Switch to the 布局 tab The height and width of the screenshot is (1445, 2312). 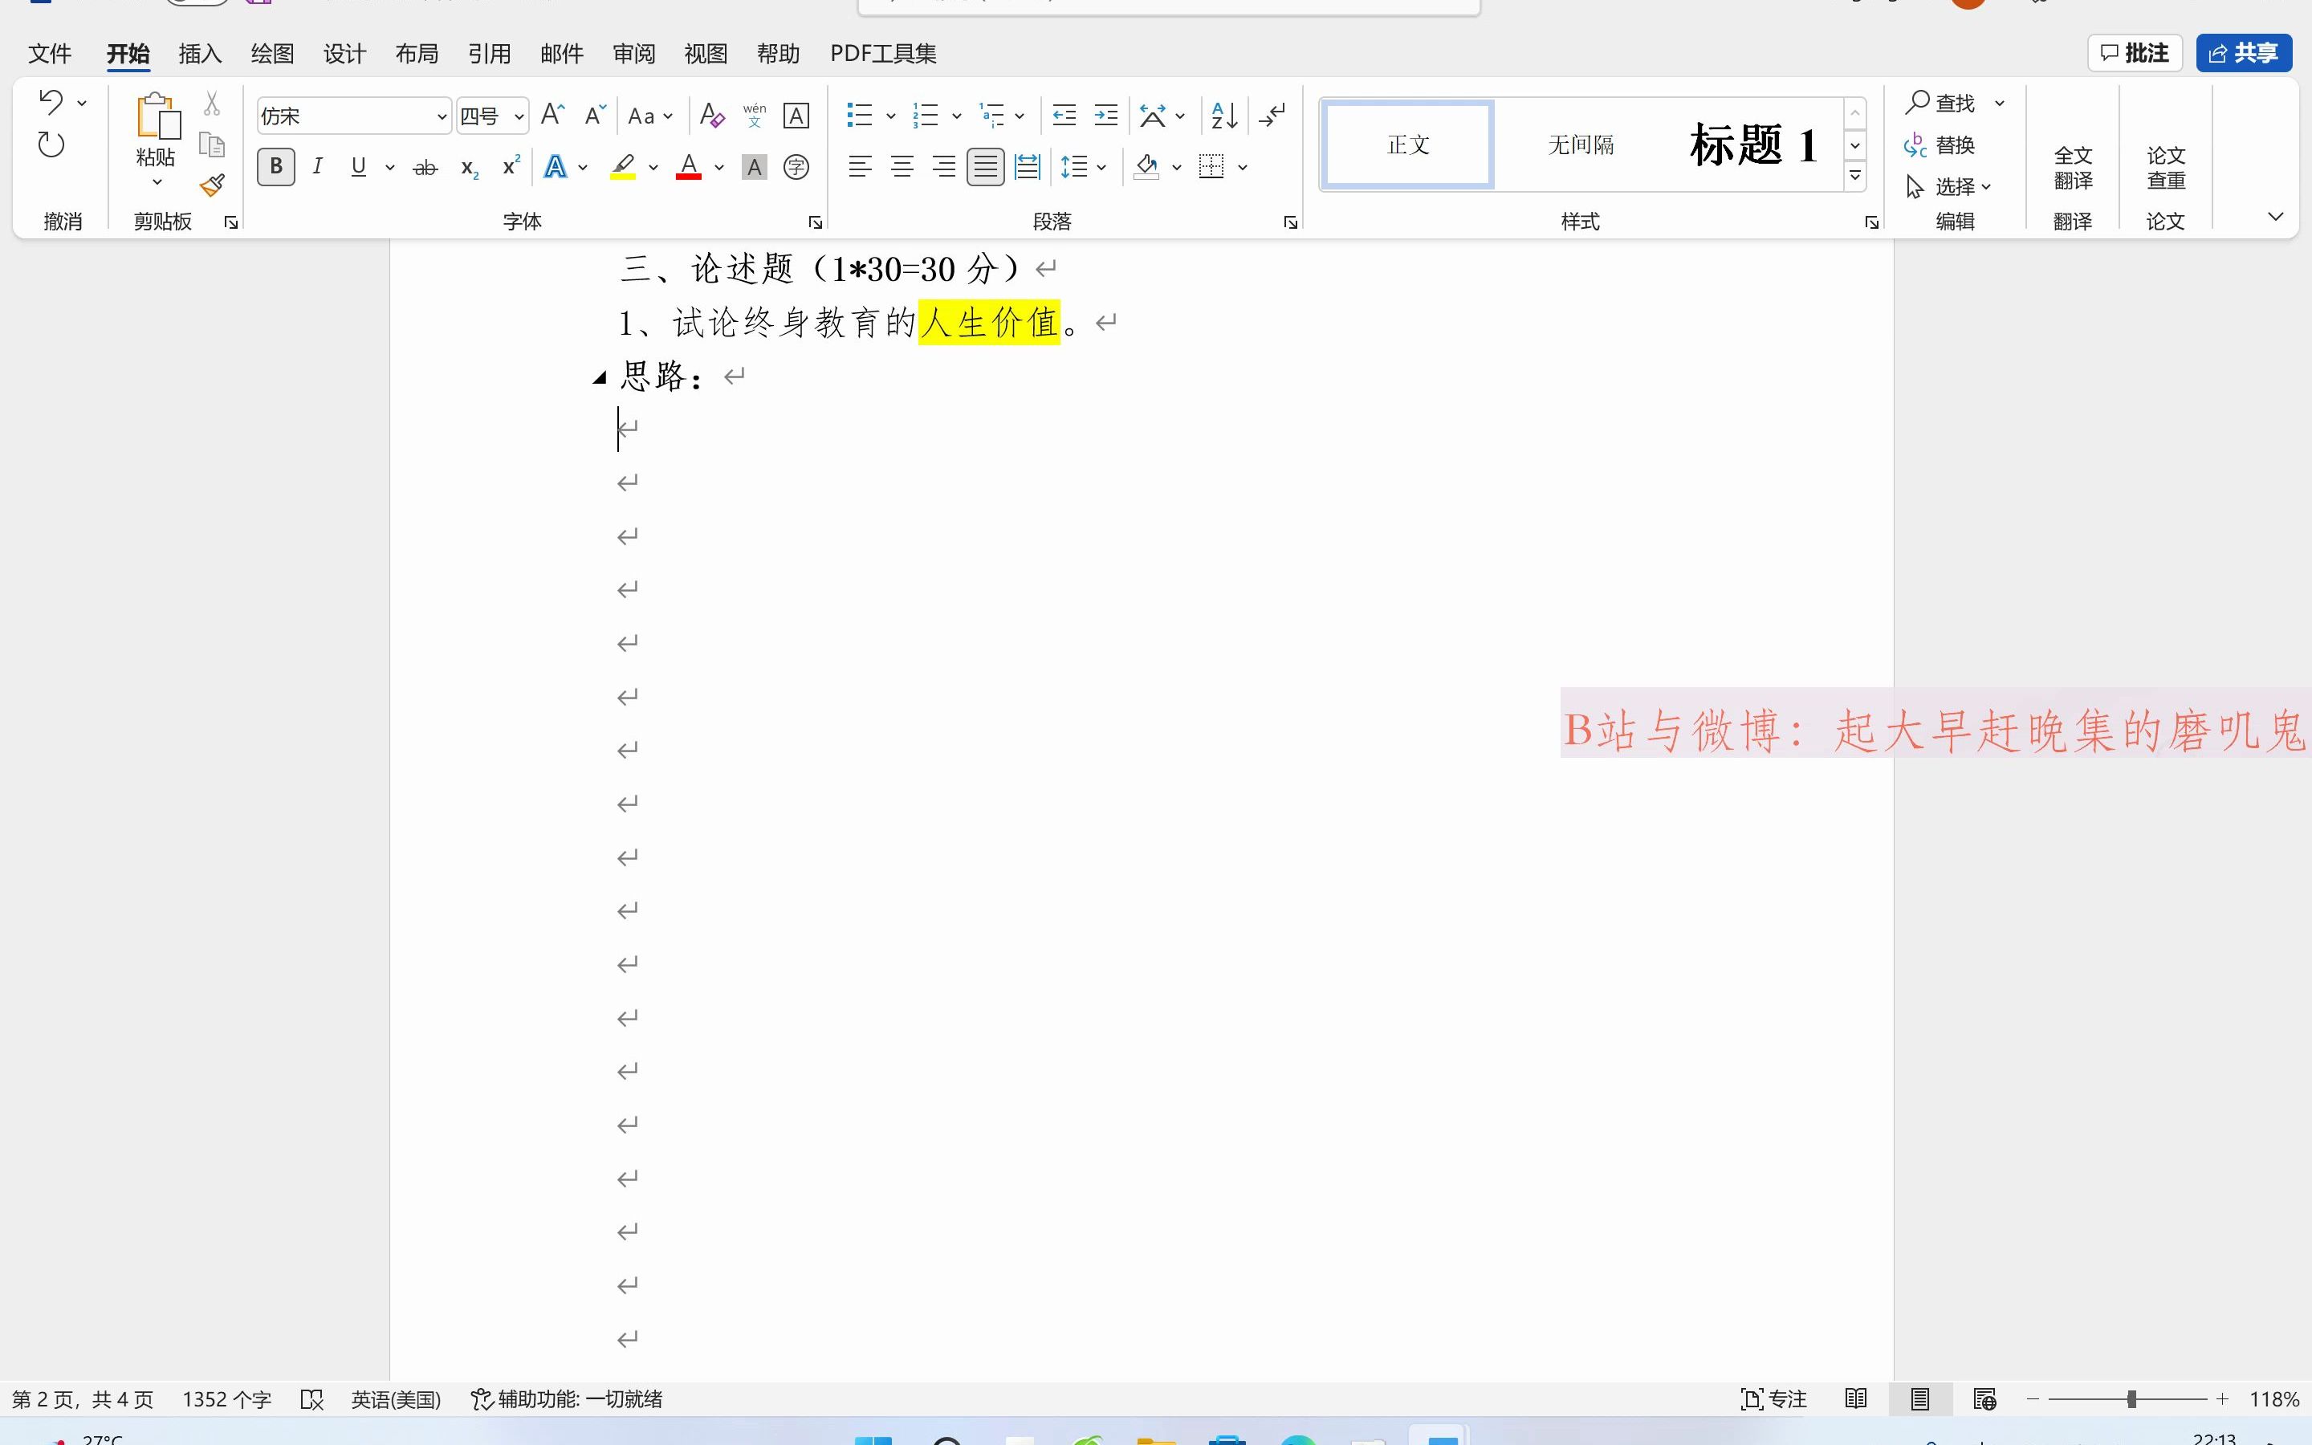pos(417,54)
